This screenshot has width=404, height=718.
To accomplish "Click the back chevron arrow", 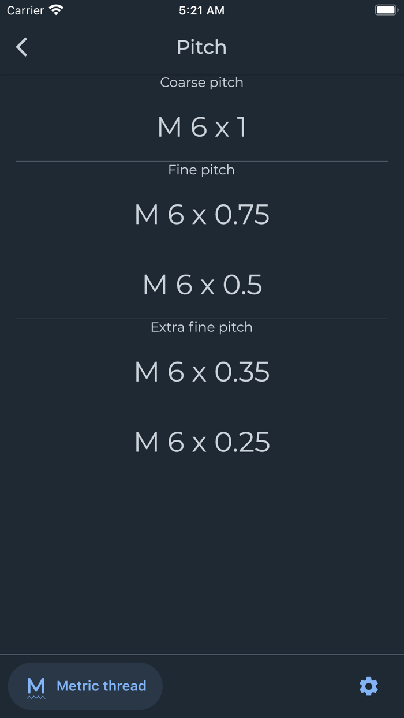I will pos(21,47).
